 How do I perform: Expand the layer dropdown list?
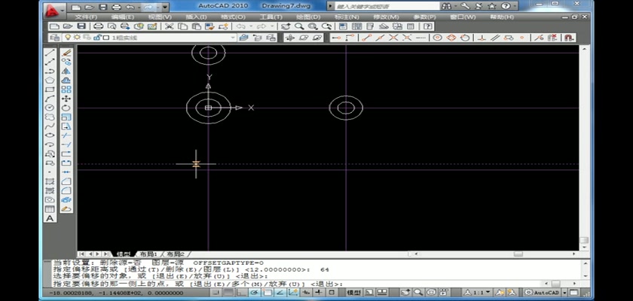pos(233,37)
